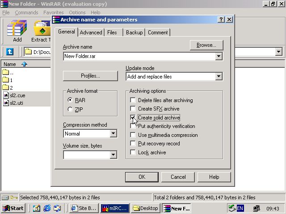The height and width of the screenshot is (214, 286).
Task: Click the drive icon in status bar
Action: [5, 198]
